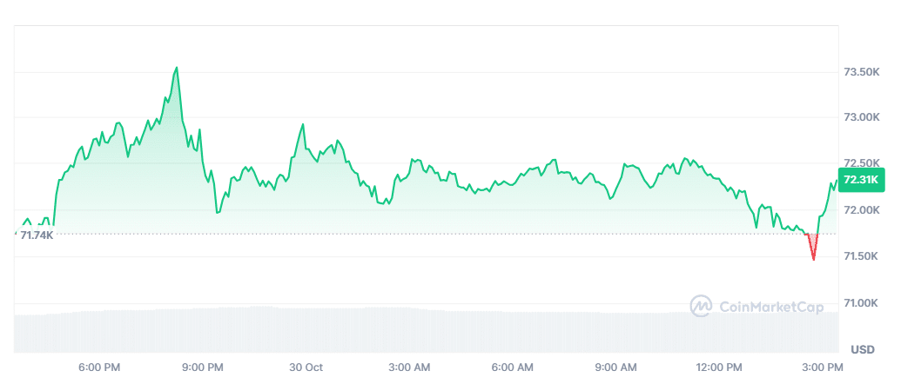The height and width of the screenshot is (384, 901).
Task: Click the 71.74K opening price label
Action: [x=37, y=235]
